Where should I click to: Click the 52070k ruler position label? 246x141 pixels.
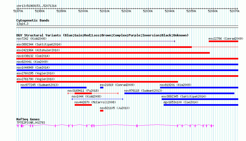[x=235, y=11]
